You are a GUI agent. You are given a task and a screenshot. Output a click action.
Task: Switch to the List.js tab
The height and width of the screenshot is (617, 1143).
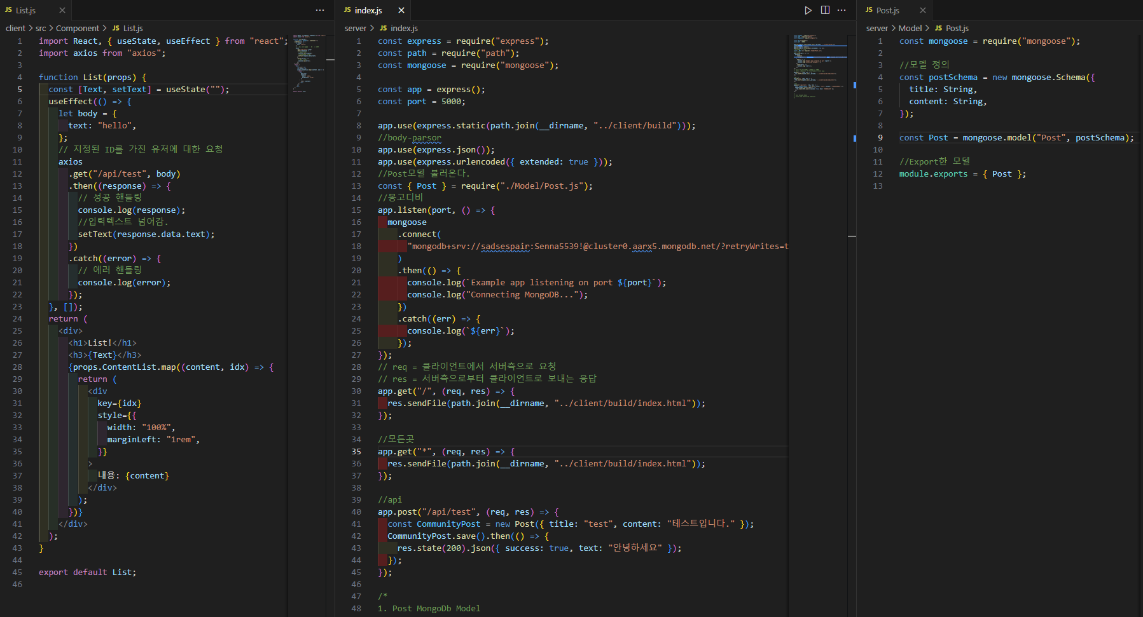(x=25, y=10)
